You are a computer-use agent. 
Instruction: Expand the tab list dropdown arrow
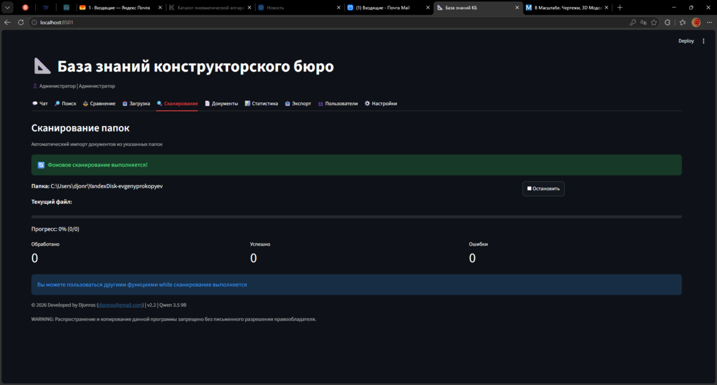8,8
